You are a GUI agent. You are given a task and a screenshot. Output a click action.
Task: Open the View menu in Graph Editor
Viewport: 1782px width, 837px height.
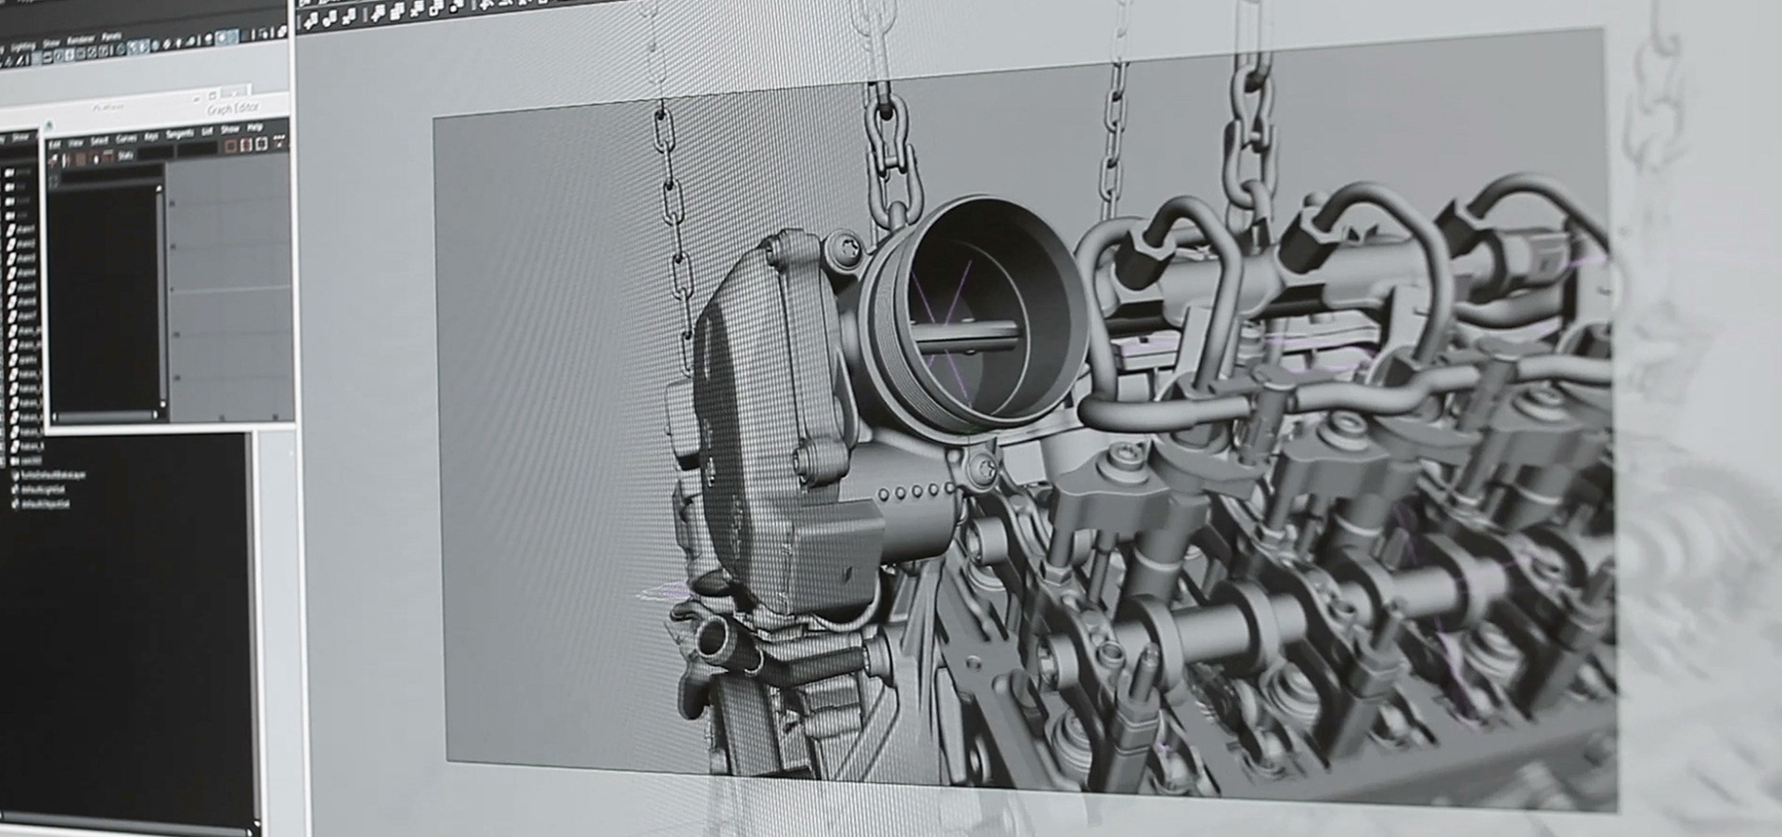76,143
